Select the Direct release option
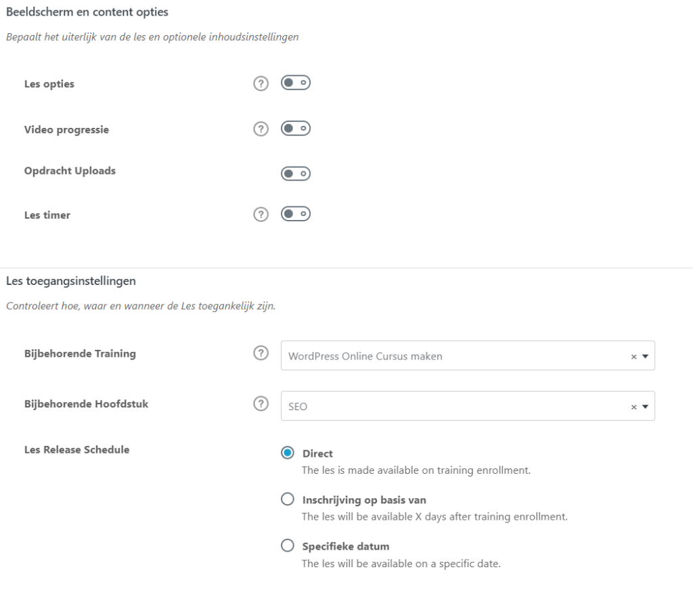This screenshot has width=693, height=599. click(288, 453)
